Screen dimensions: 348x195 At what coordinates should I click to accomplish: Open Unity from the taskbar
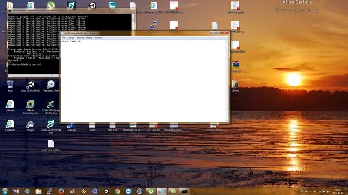[106, 191]
